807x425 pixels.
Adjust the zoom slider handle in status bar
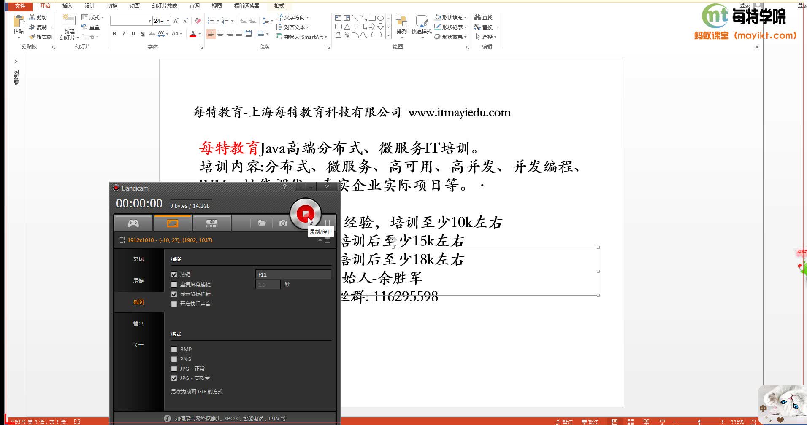click(x=699, y=422)
